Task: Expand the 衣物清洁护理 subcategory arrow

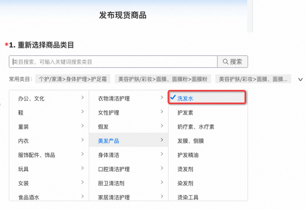Action: click(162, 98)
